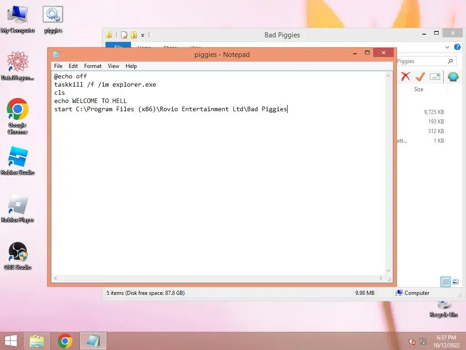The image size is (466, 350).
Task: Click the network tray icon
Action: tap(423, 341)
